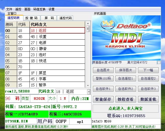Image resolution: width=165 pixels, height=131 pixels.
Task: Click the 内存:32M label
Action: pyautogui.click(x=80, y=99)
